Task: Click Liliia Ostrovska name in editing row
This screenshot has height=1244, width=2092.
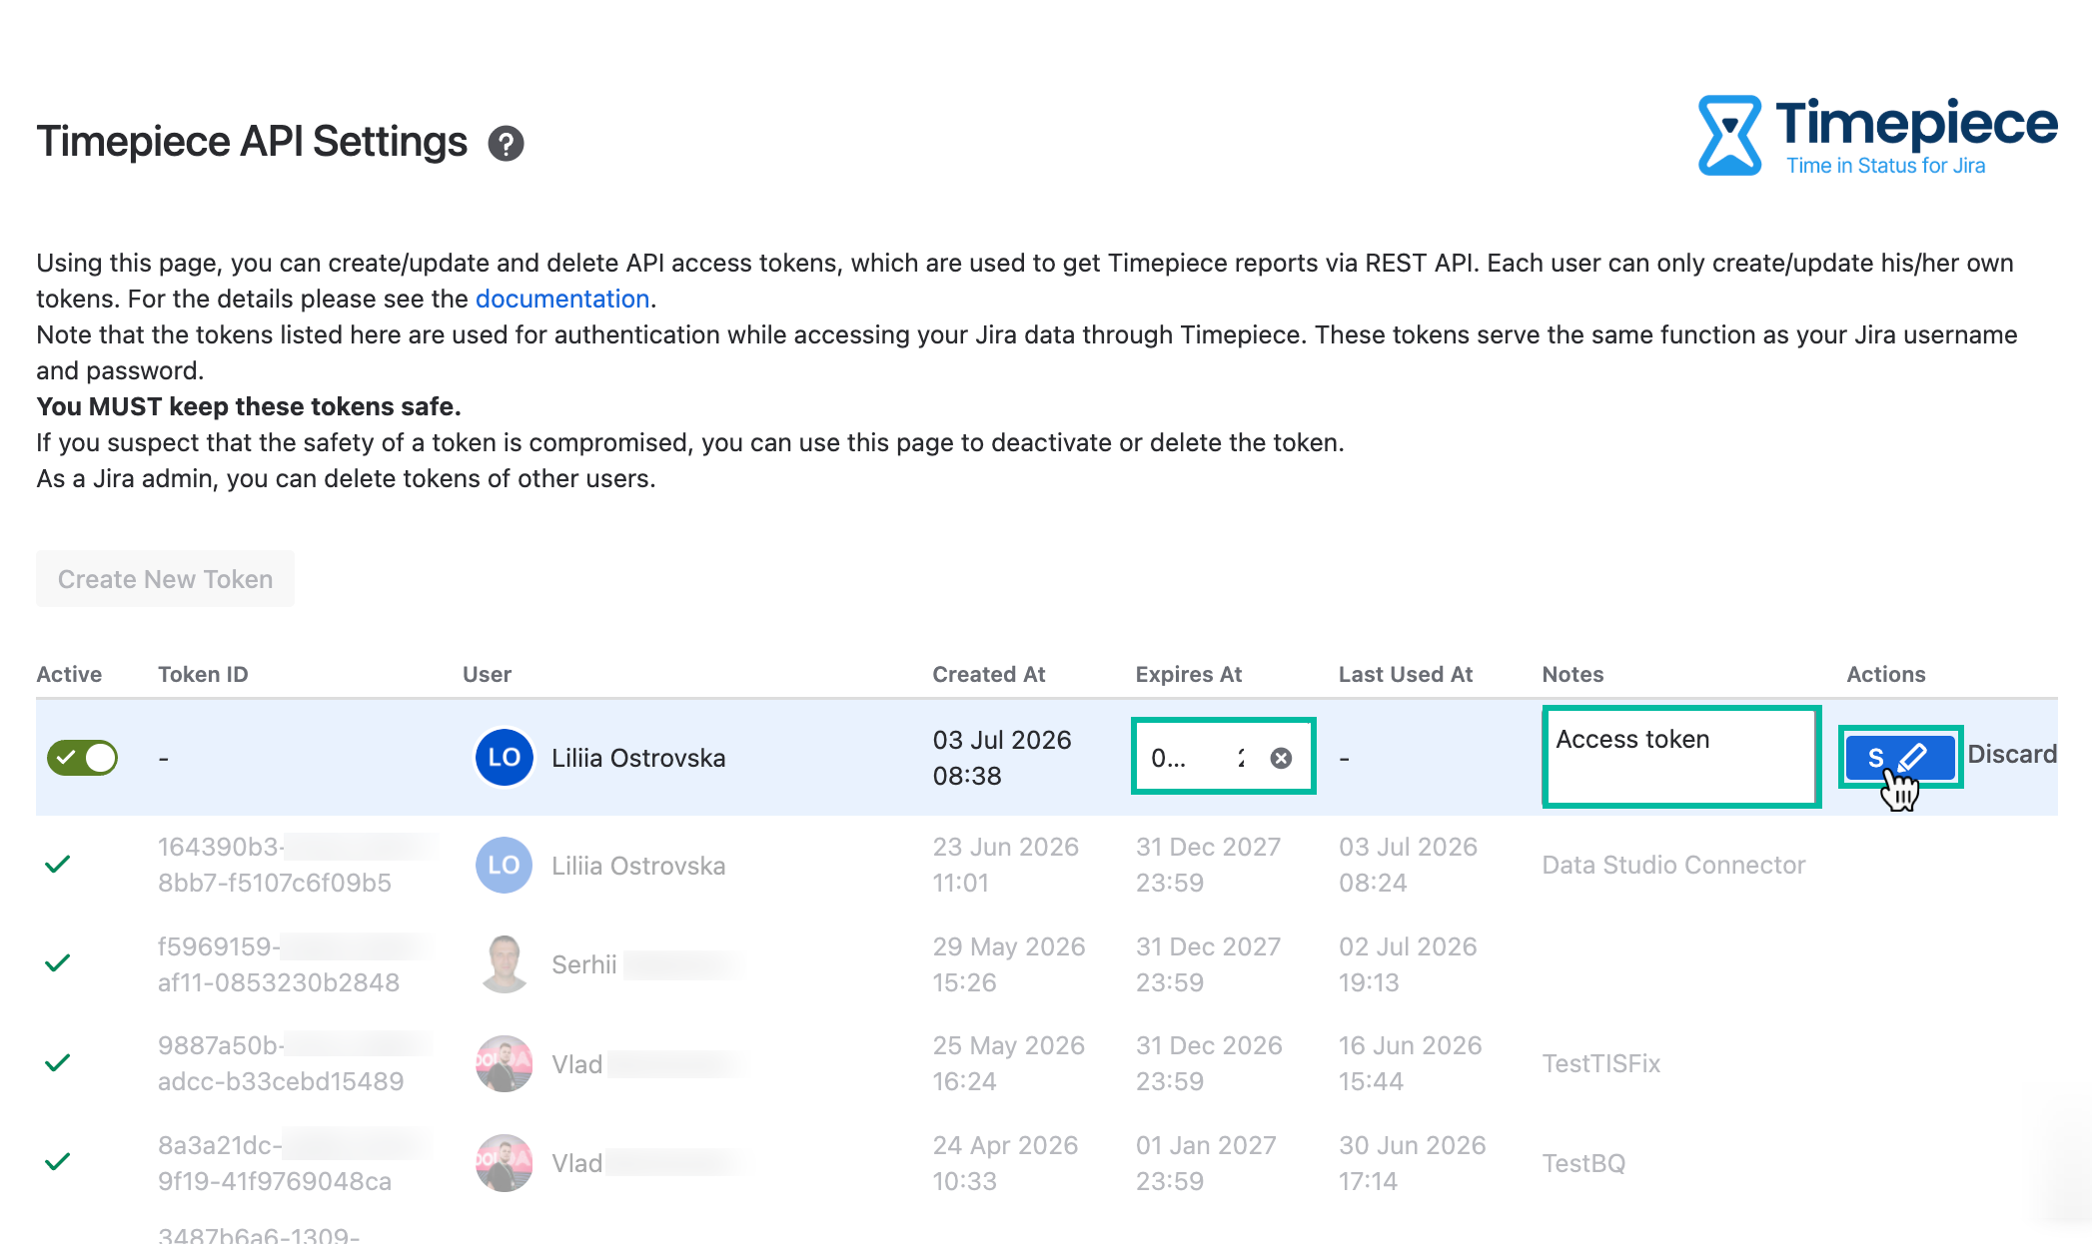Action: (638, 758)
